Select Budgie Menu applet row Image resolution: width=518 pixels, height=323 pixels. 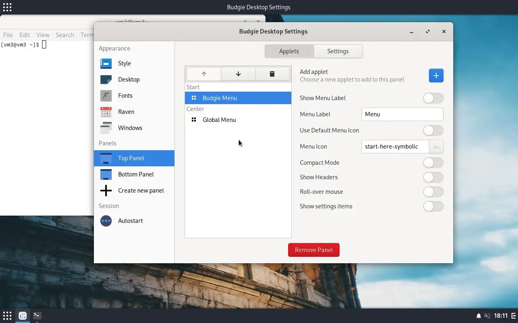click(238, 98)
